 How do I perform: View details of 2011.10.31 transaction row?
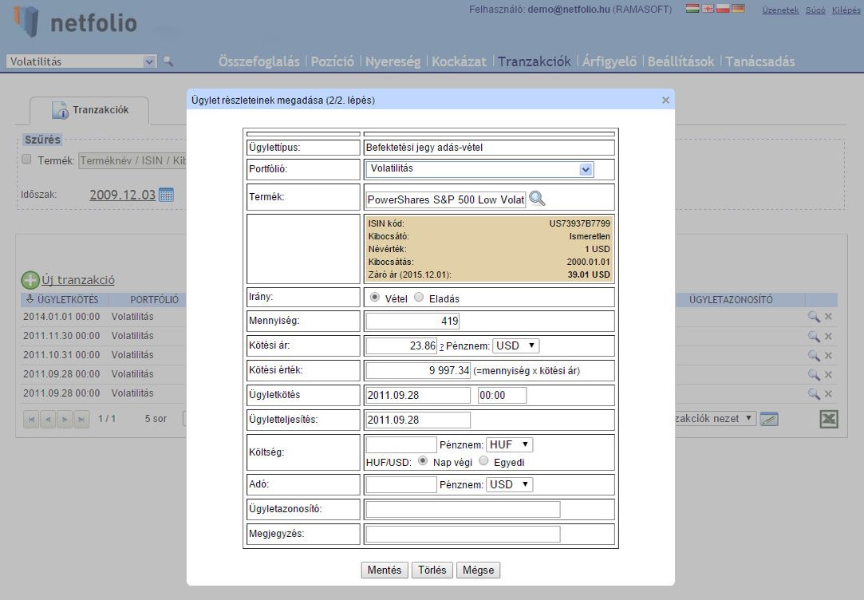(x=813, y=355)
